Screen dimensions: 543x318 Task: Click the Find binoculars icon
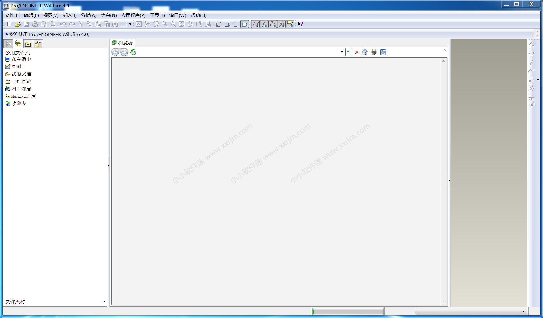click(x=115, y=24)
